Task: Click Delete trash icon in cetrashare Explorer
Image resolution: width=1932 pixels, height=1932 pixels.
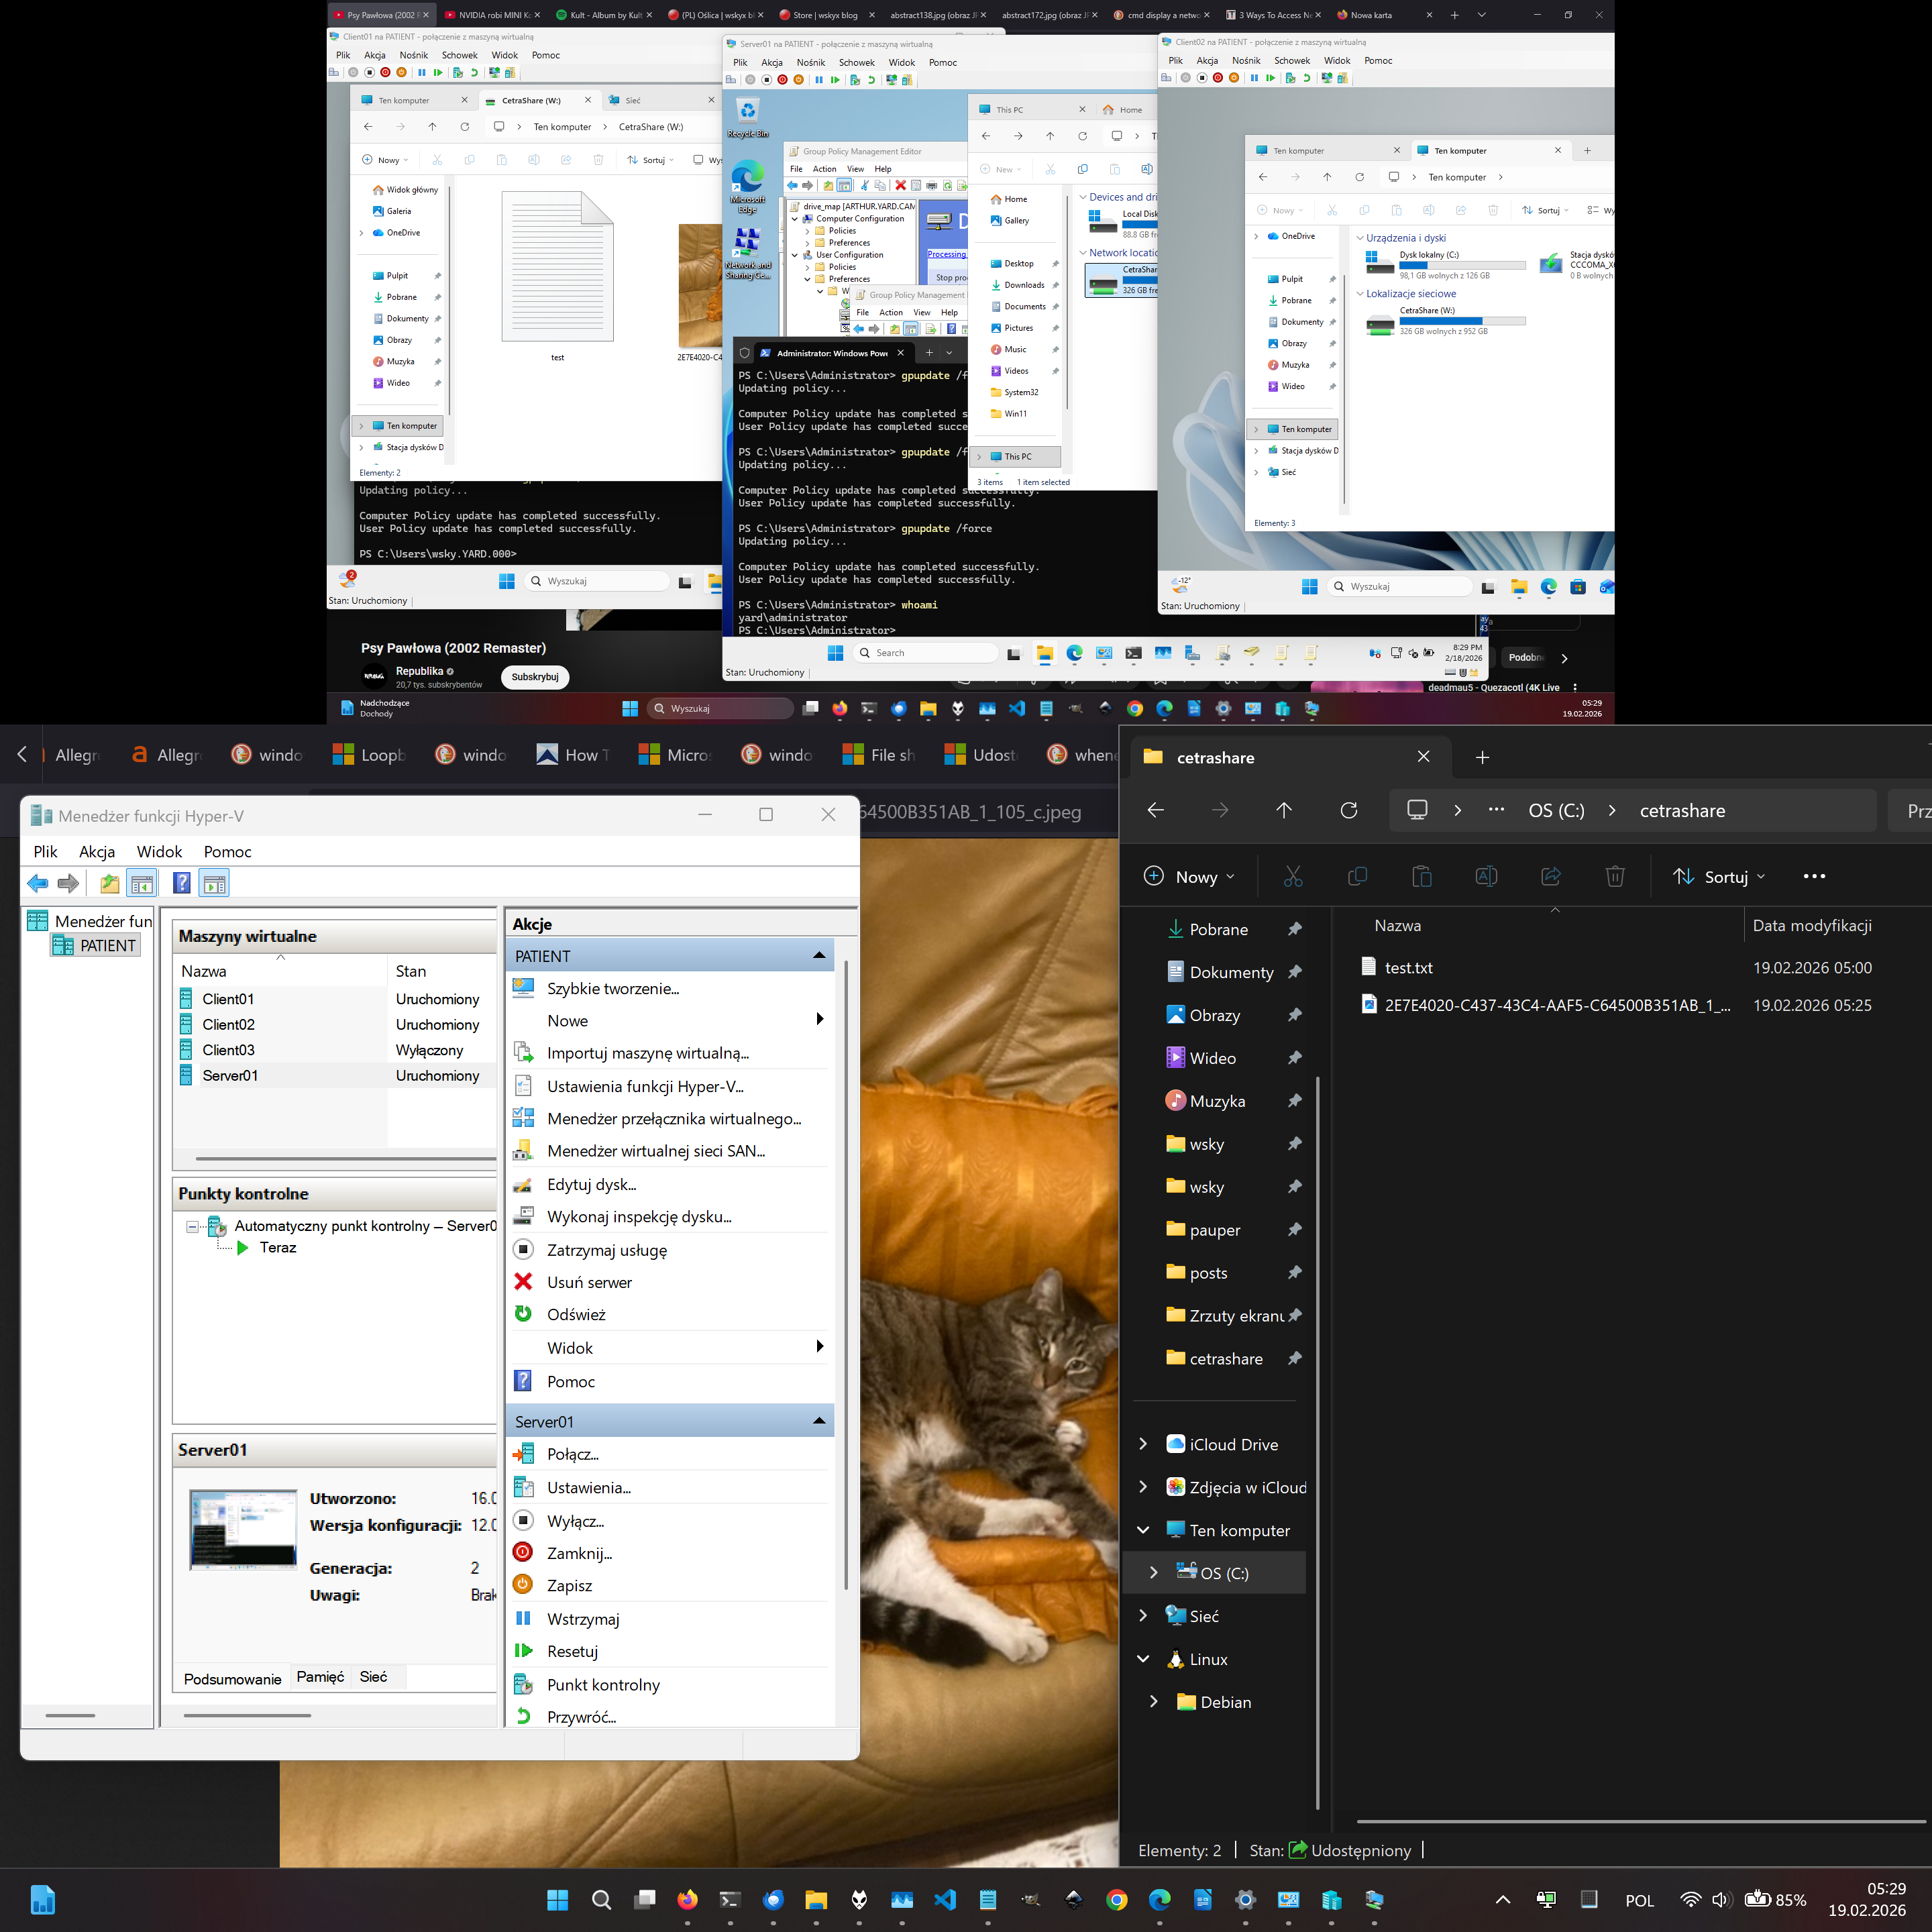Action: [x=1614, y=877]
